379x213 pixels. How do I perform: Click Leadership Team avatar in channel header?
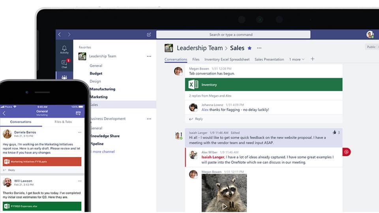pyautogui.click(x=169, y=48)
